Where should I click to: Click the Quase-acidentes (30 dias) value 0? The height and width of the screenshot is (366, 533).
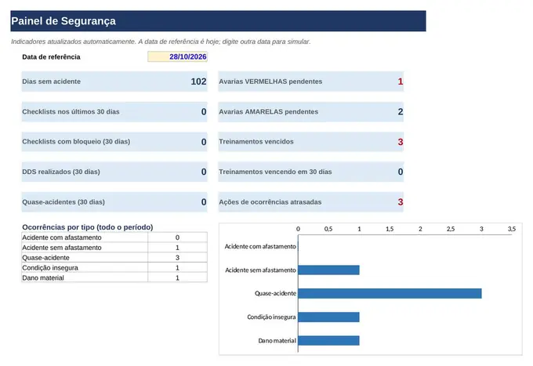(x=204, y=202)
